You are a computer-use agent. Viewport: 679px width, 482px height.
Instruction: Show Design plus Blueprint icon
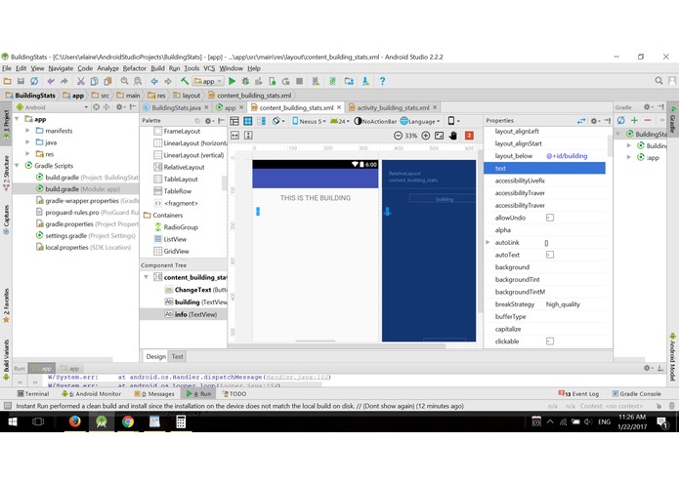click(x=261, y=121)
